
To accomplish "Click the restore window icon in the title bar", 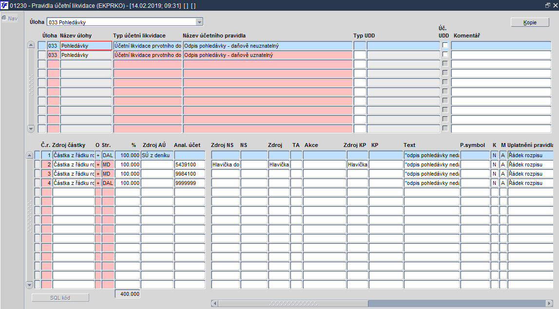I will tap(548, 5).
